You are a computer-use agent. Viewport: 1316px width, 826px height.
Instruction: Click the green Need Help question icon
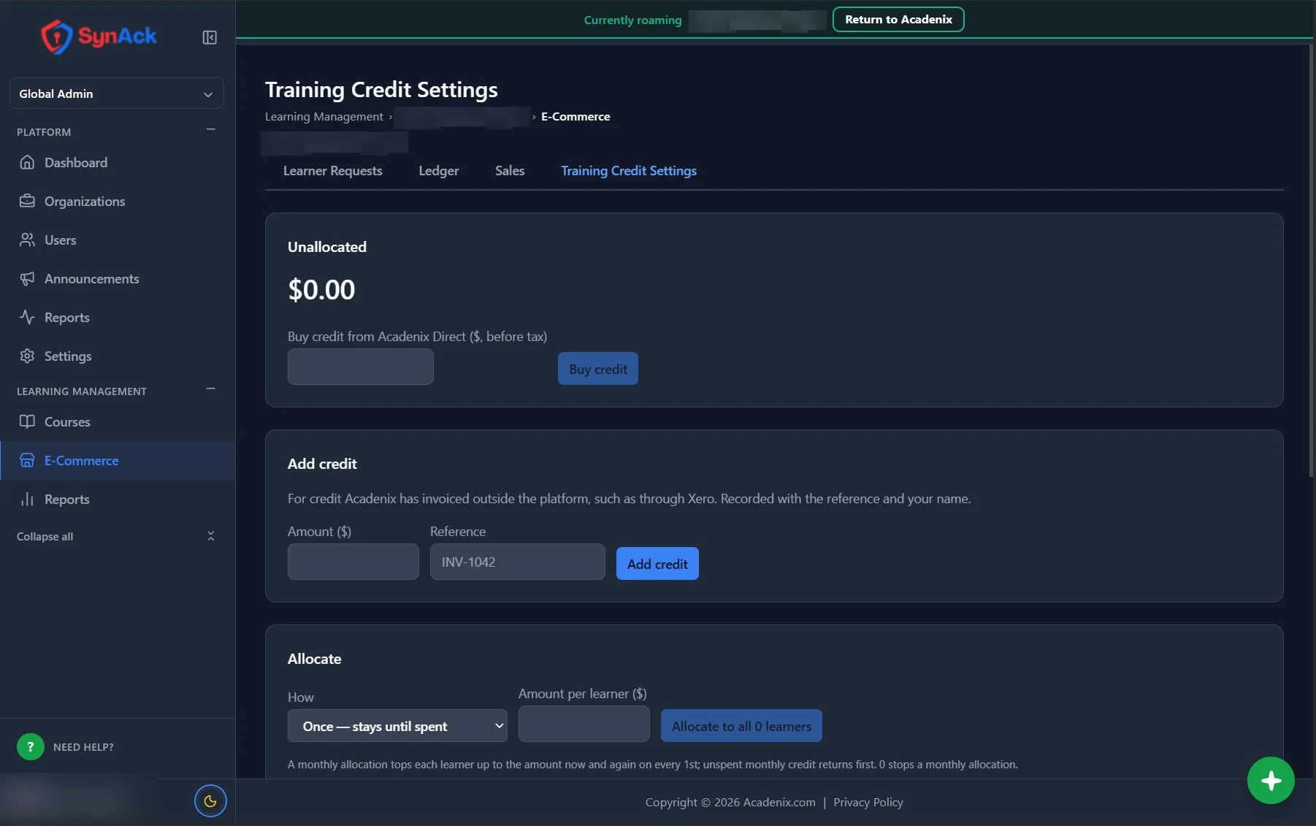coord(31,746)
